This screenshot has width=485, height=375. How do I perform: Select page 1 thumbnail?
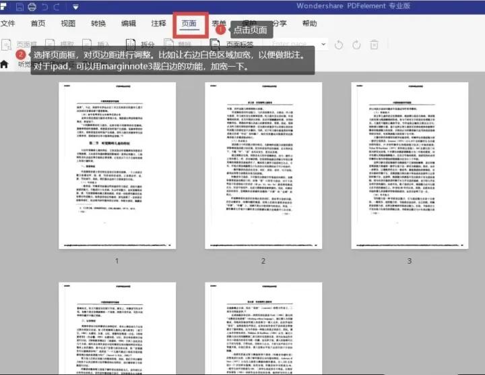(117, 165)
